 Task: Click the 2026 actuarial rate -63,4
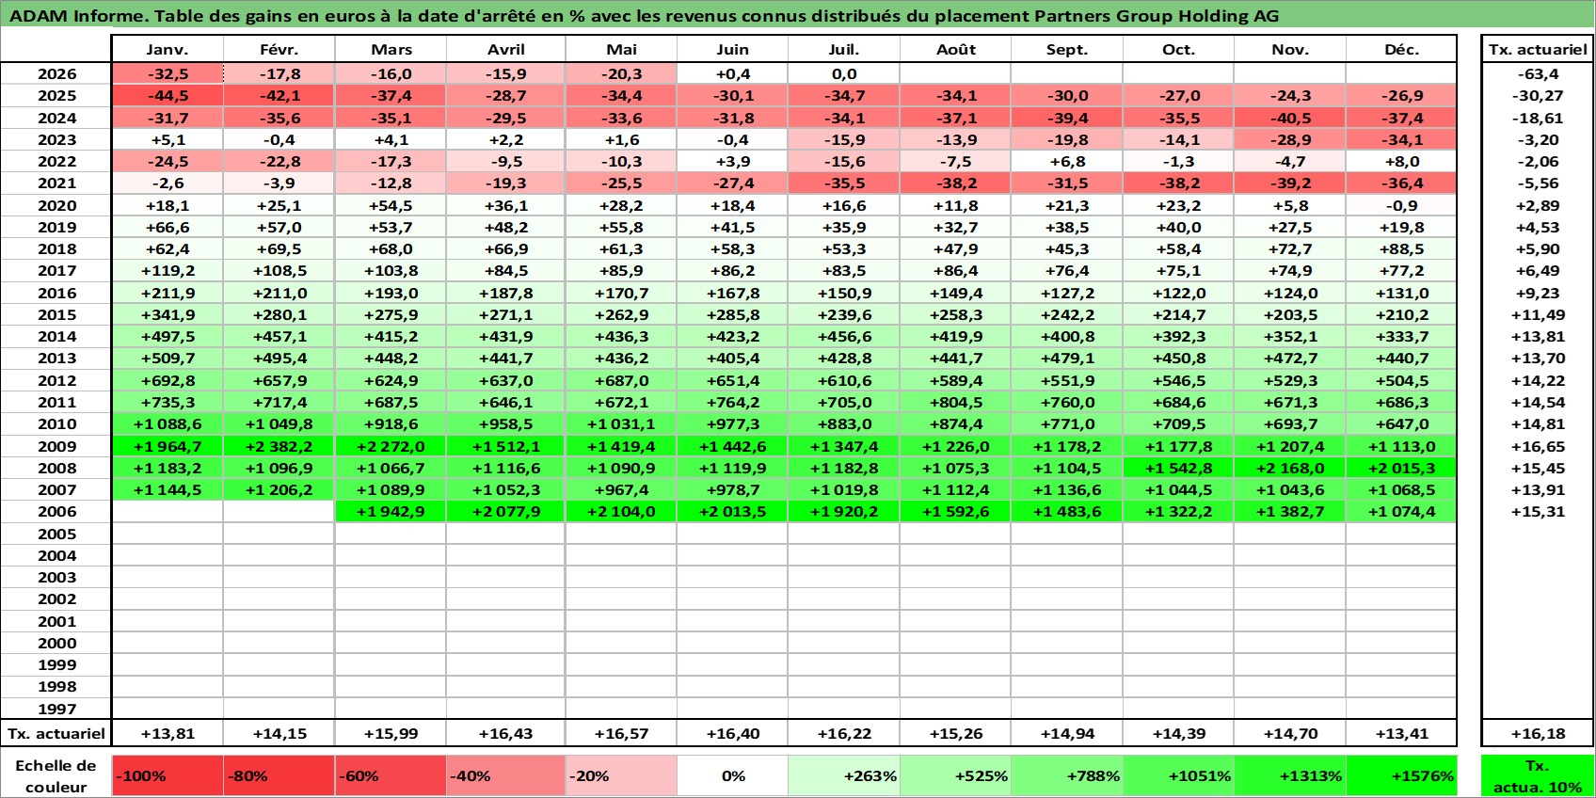[1538, 73]
